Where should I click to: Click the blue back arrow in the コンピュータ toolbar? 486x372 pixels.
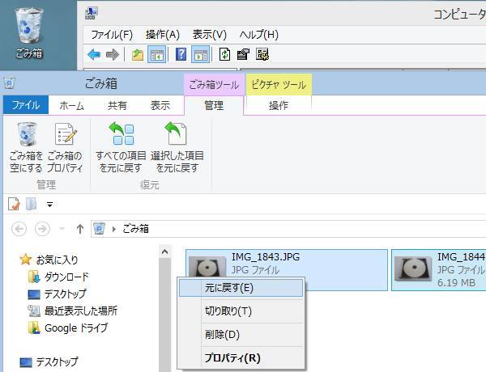point(94,55)
